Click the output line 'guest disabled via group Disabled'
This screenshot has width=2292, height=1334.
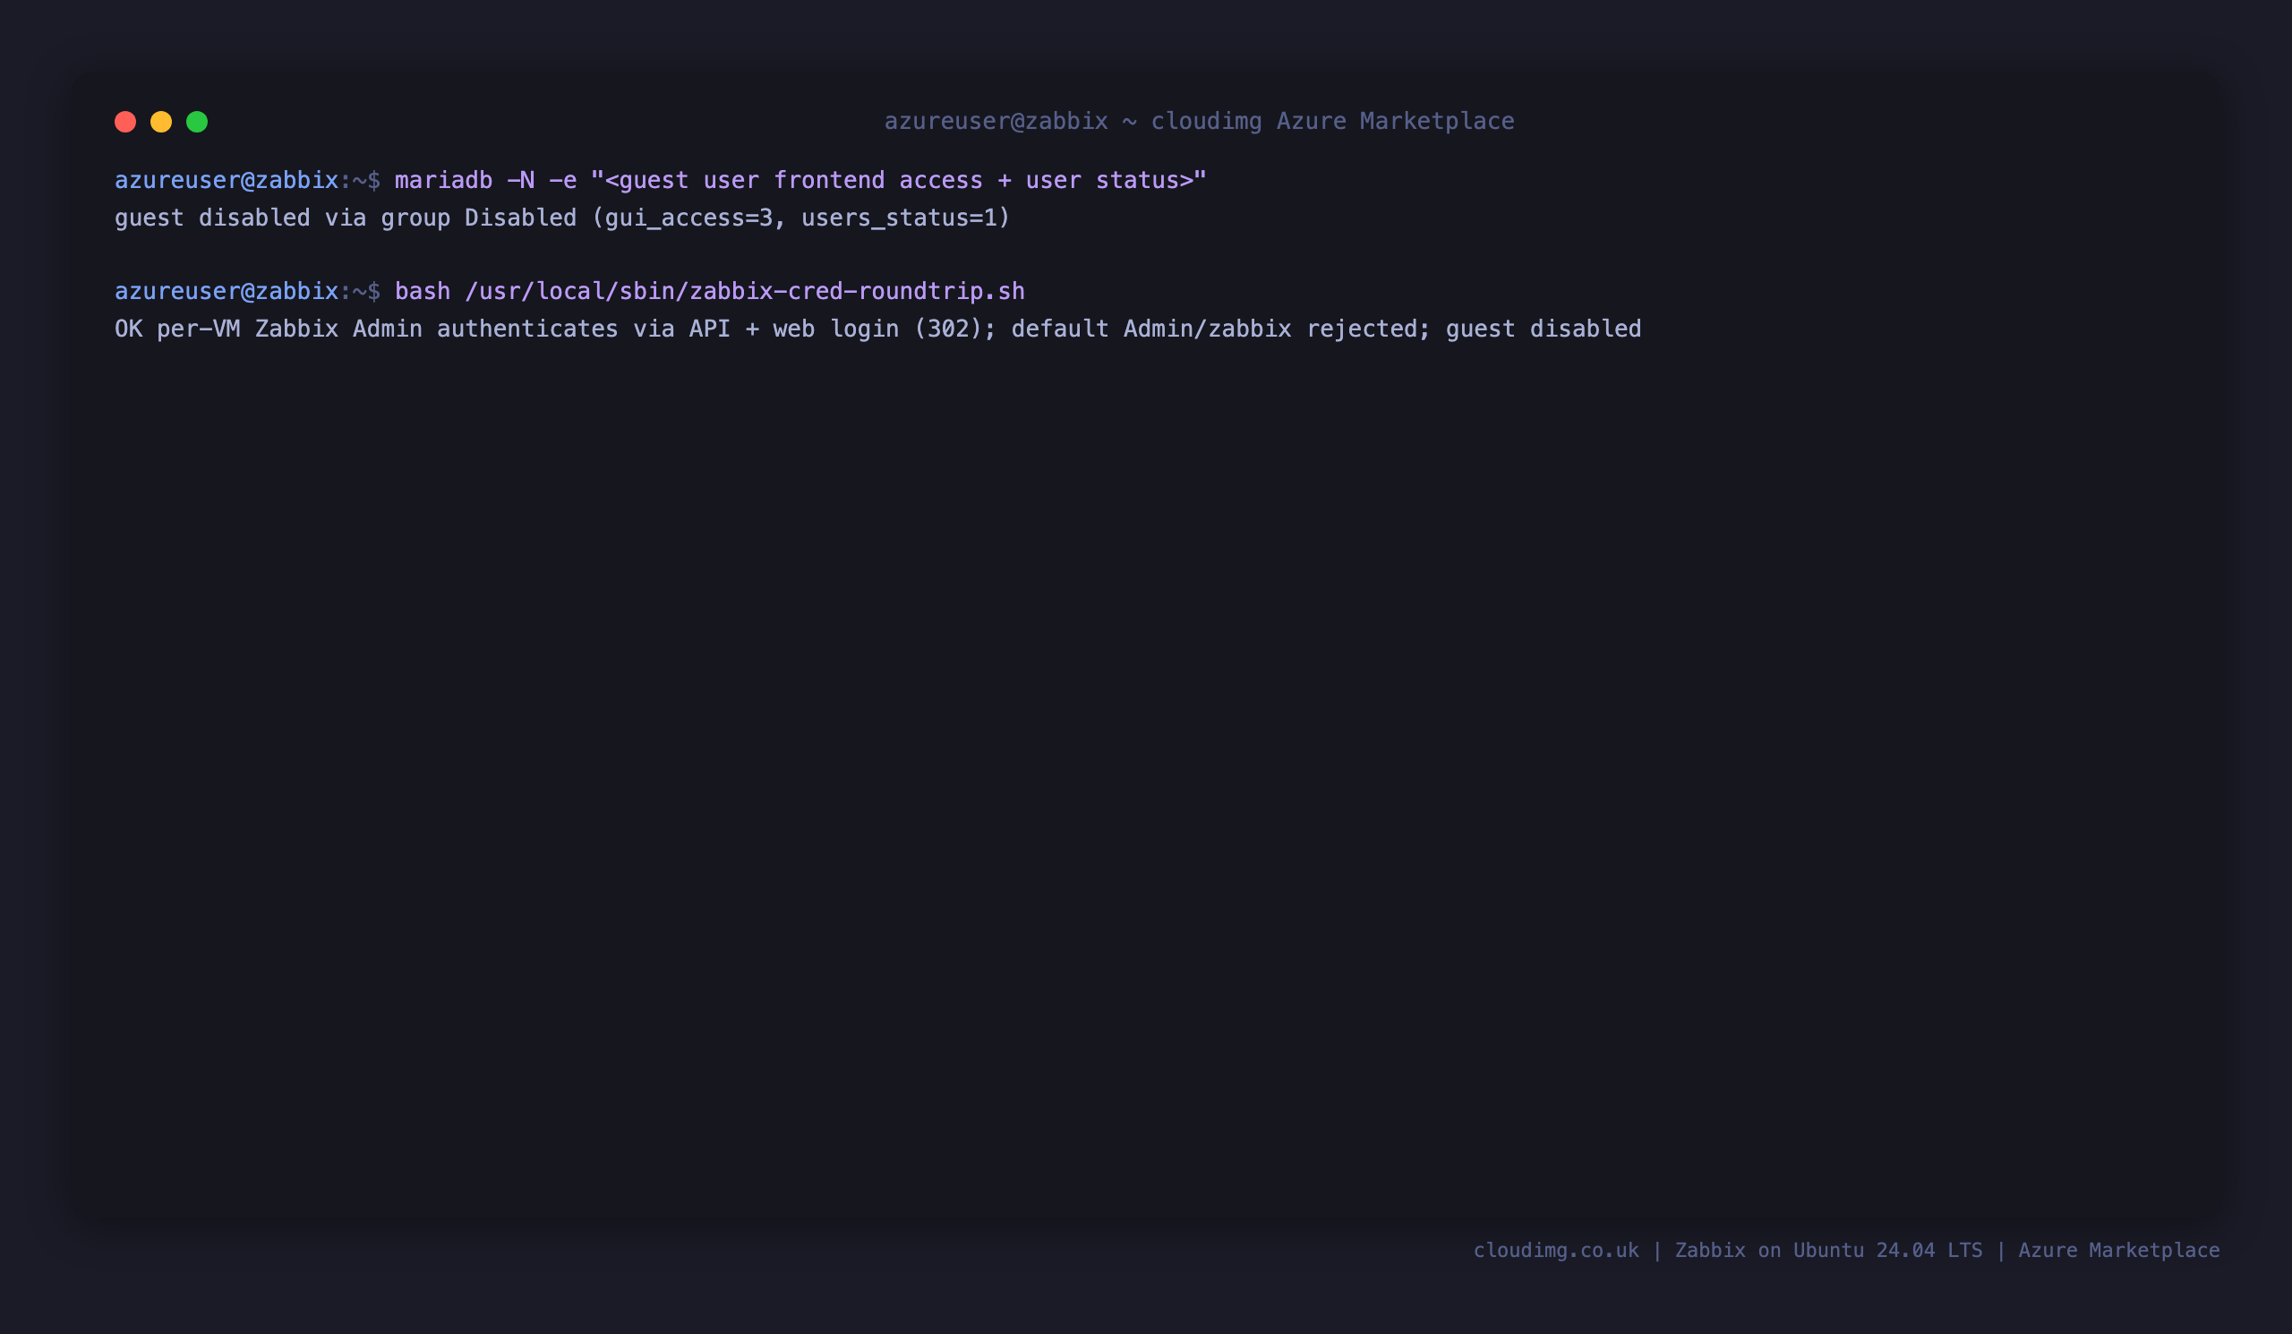(x=346, y=218)
